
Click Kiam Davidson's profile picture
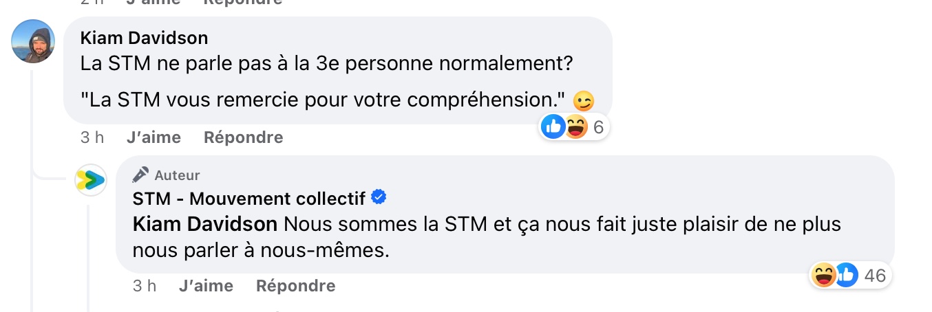coord(33,41)
